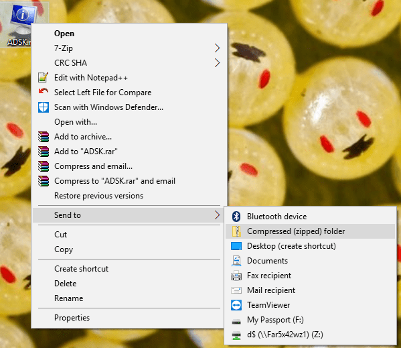This screenshot has width=401, height=348.
Task: Open the 7-Zip menu entry
Action: coord(129,48)
